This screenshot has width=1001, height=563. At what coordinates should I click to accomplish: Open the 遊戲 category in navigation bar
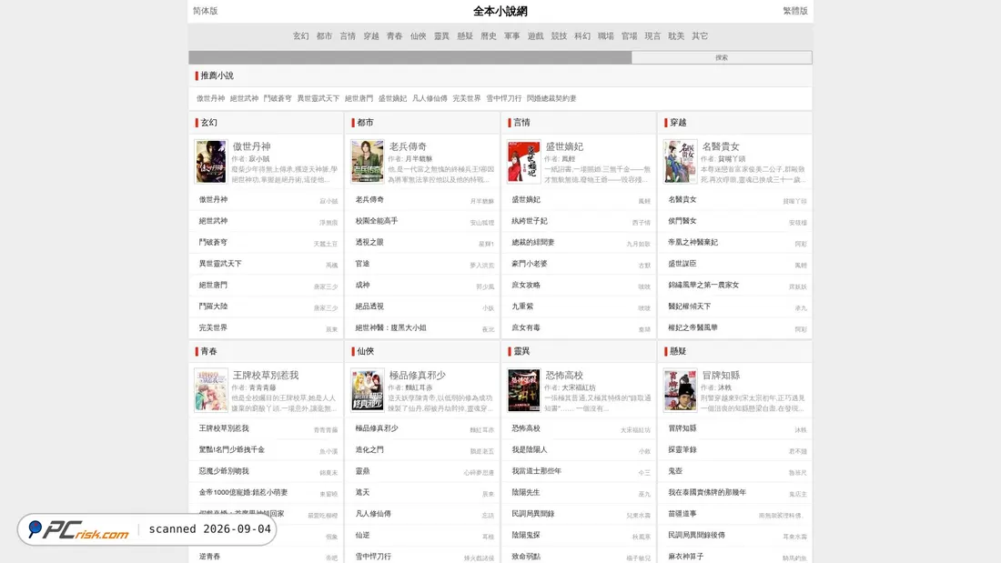[x=536, y=36]
